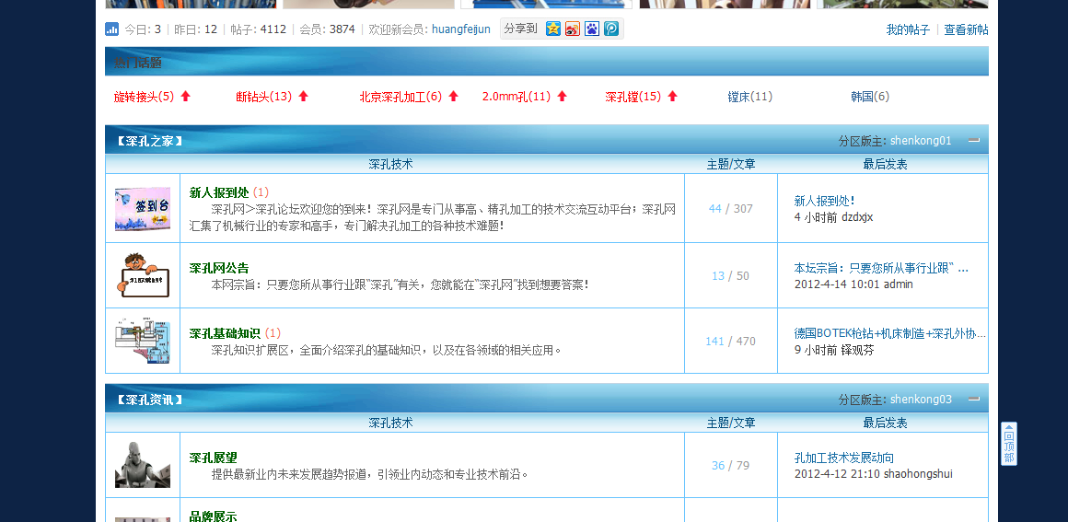Open hot topic 旋转接头(5)
The image size is (1068, 522).
click(x=144, y=97)
